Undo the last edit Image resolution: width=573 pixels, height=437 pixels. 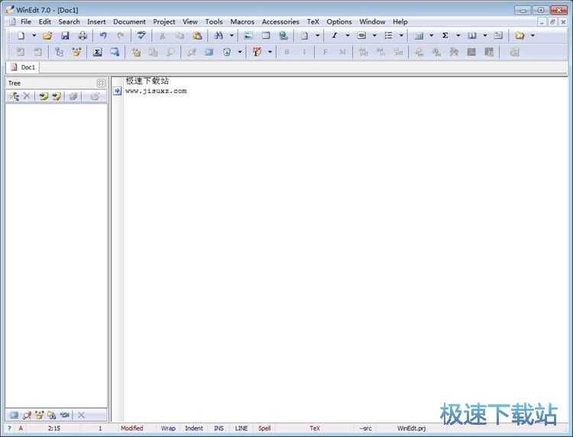tap(103, 35)
